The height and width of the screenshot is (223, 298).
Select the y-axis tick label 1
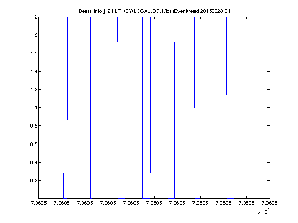coord(36,107)
